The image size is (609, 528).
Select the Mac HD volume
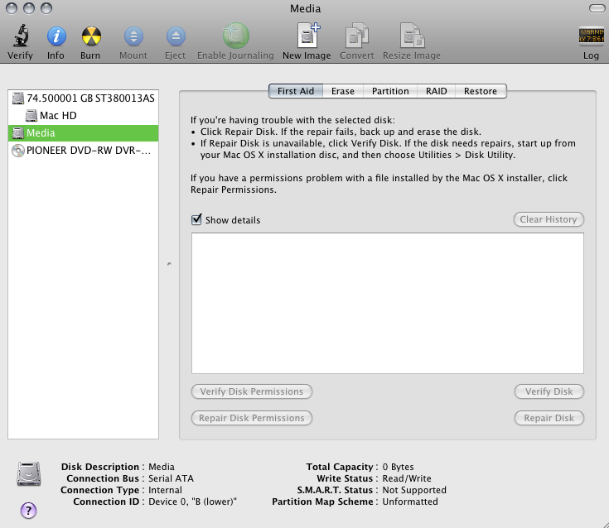tap(83, 116)
